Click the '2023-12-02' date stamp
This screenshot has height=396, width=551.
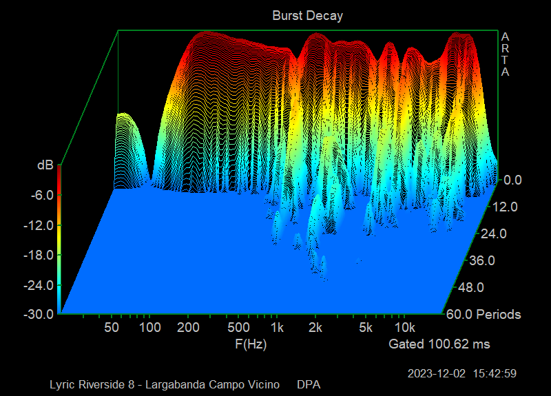(437, 373)
